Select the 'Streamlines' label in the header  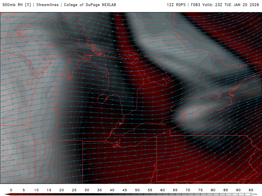pyautogui.click(x=47, y=5)
